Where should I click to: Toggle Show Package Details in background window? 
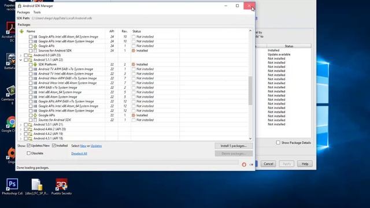pyautogui.click(x=278, y=143)
